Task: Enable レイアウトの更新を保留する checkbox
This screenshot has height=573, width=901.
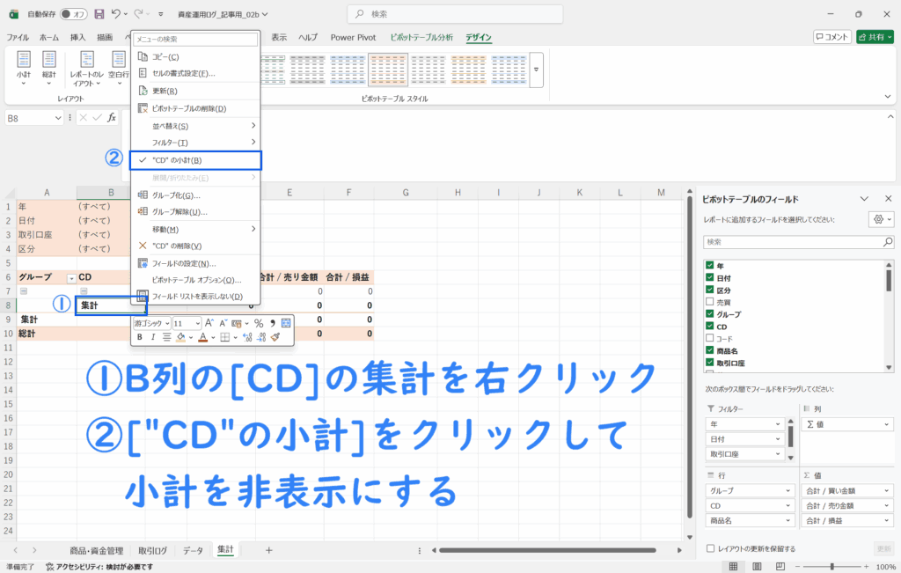Action: (710, 548)
